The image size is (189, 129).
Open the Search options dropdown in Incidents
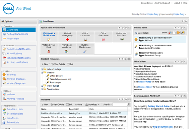click(107, 105)
